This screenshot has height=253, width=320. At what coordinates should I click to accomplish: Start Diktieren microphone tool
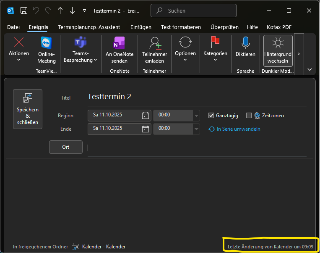245,43
